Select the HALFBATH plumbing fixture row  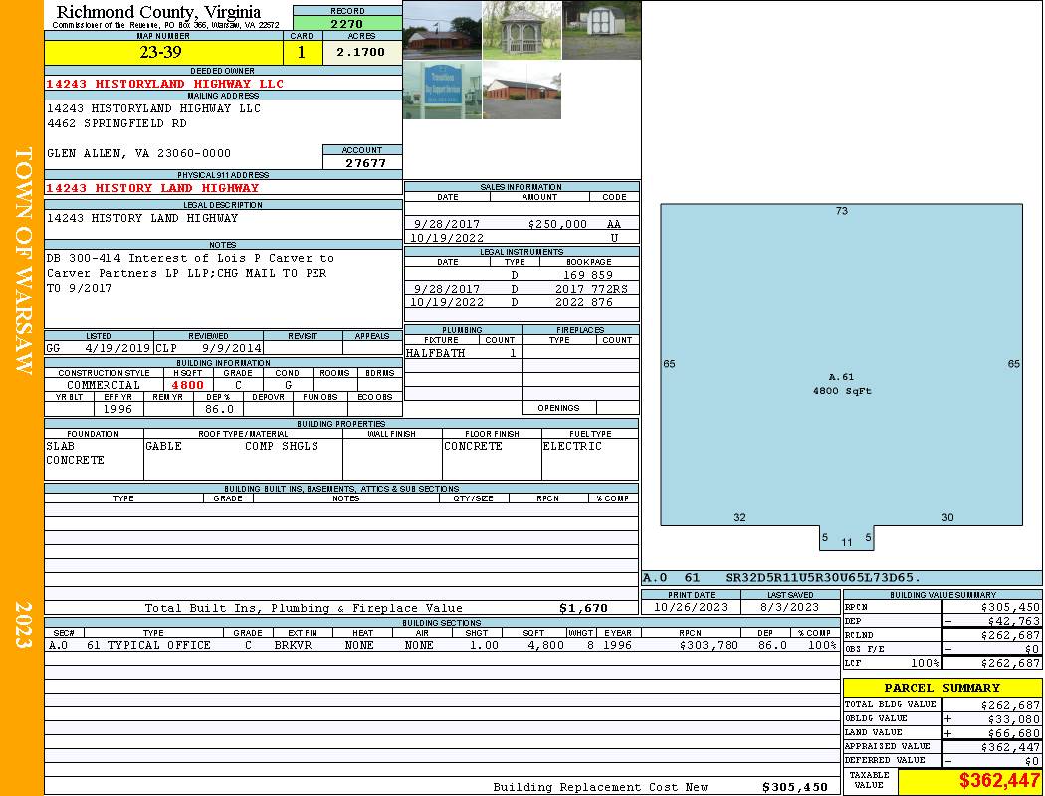pyautogui.click(x=462, y=353)
